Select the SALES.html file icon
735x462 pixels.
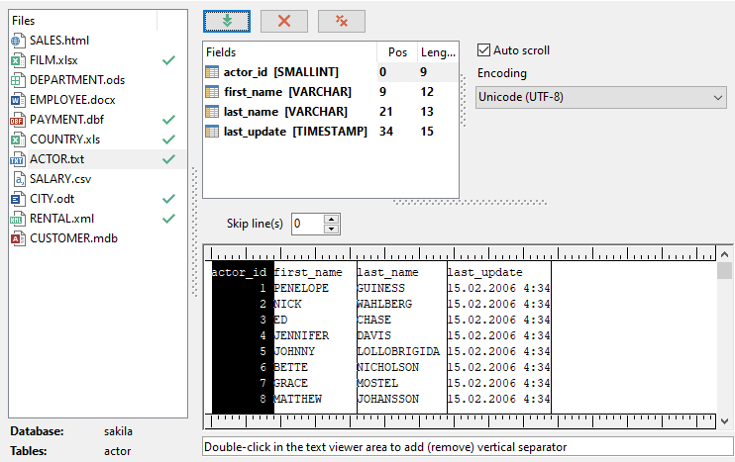tap(17, 41)
